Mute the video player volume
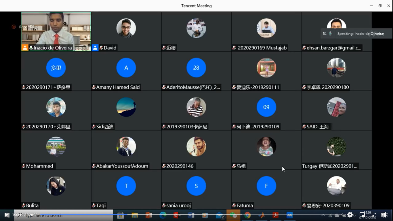This screenshot has width=393, height=221. [384, 215]
